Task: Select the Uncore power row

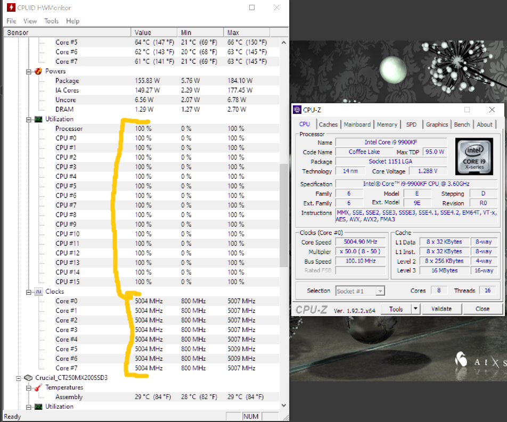Action: point(167,100)
